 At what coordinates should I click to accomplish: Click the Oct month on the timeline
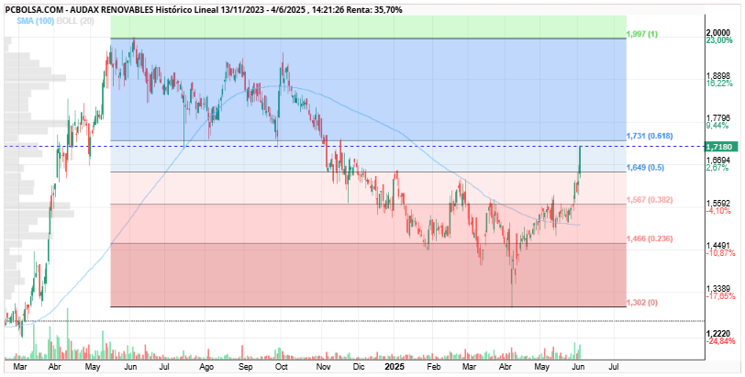282,367
